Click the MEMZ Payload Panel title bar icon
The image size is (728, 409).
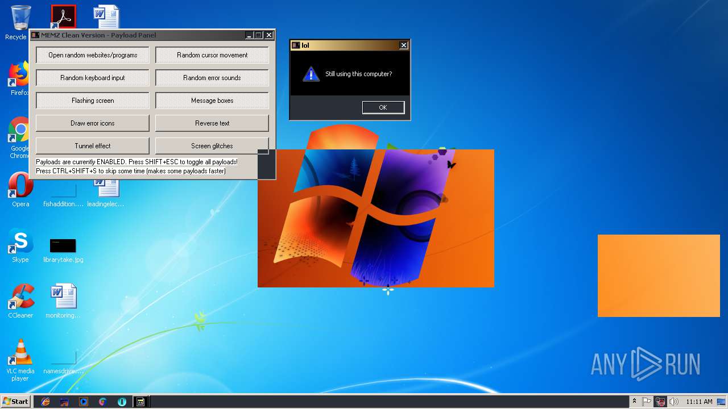coord(35,35)
